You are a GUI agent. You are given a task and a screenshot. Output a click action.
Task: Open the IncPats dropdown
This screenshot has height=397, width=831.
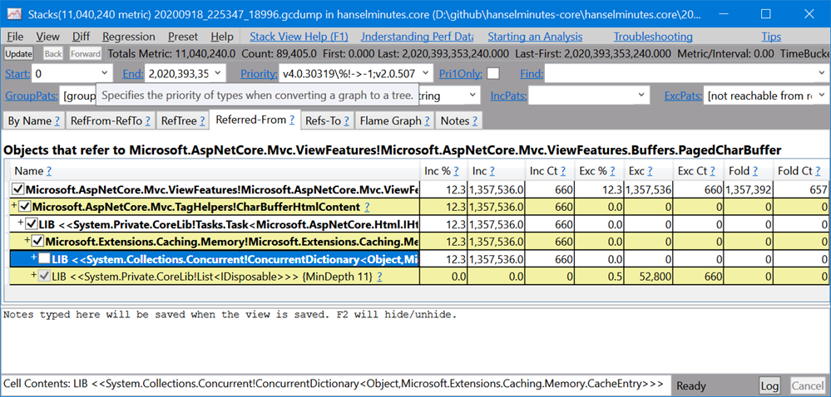642,96
